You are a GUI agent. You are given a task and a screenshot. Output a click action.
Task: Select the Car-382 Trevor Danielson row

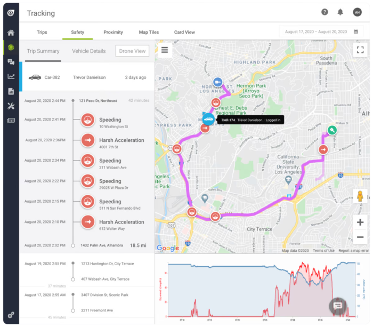coord(87,77)
